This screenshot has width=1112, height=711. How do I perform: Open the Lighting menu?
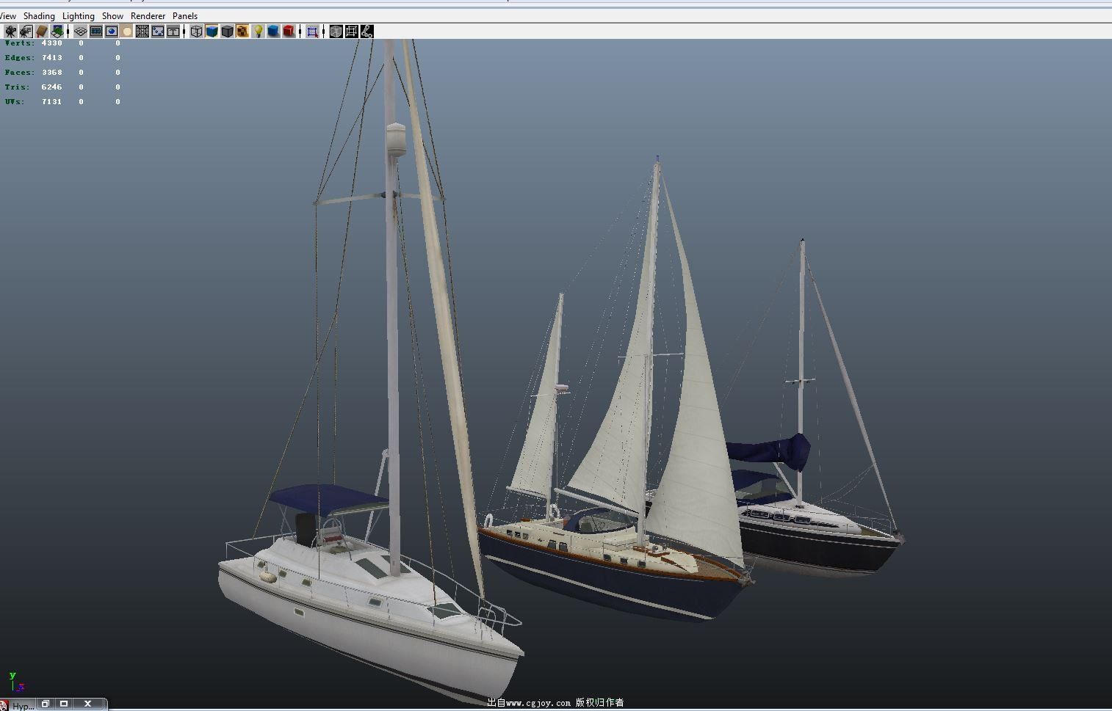[x=79, y=15]
